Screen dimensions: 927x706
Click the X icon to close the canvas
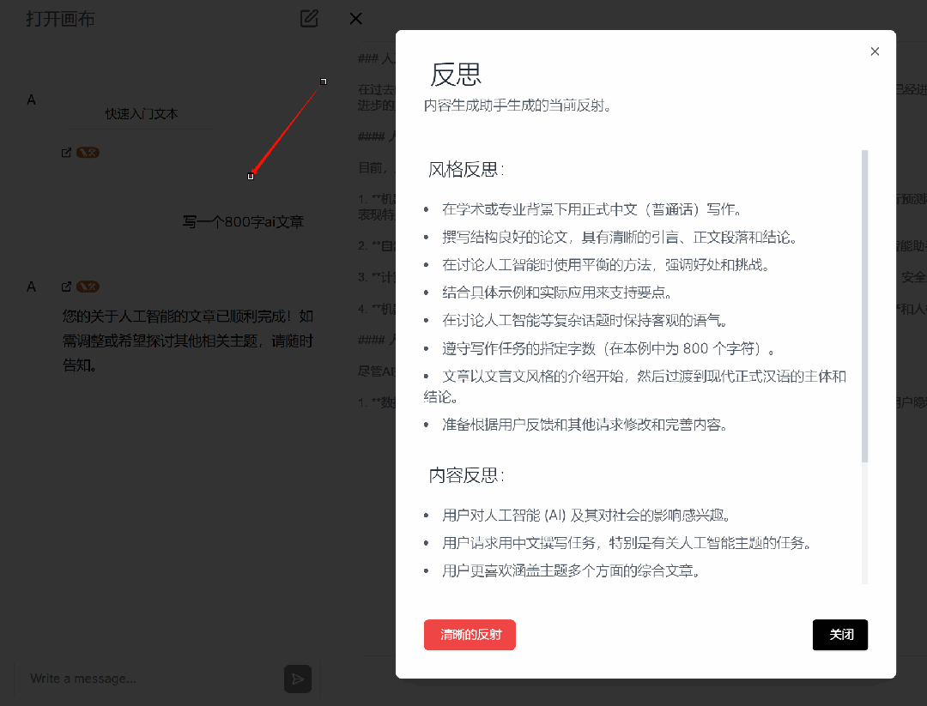(355, 18)
